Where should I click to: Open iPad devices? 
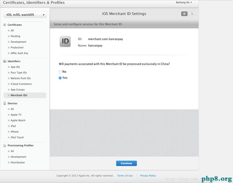(13, 126)
